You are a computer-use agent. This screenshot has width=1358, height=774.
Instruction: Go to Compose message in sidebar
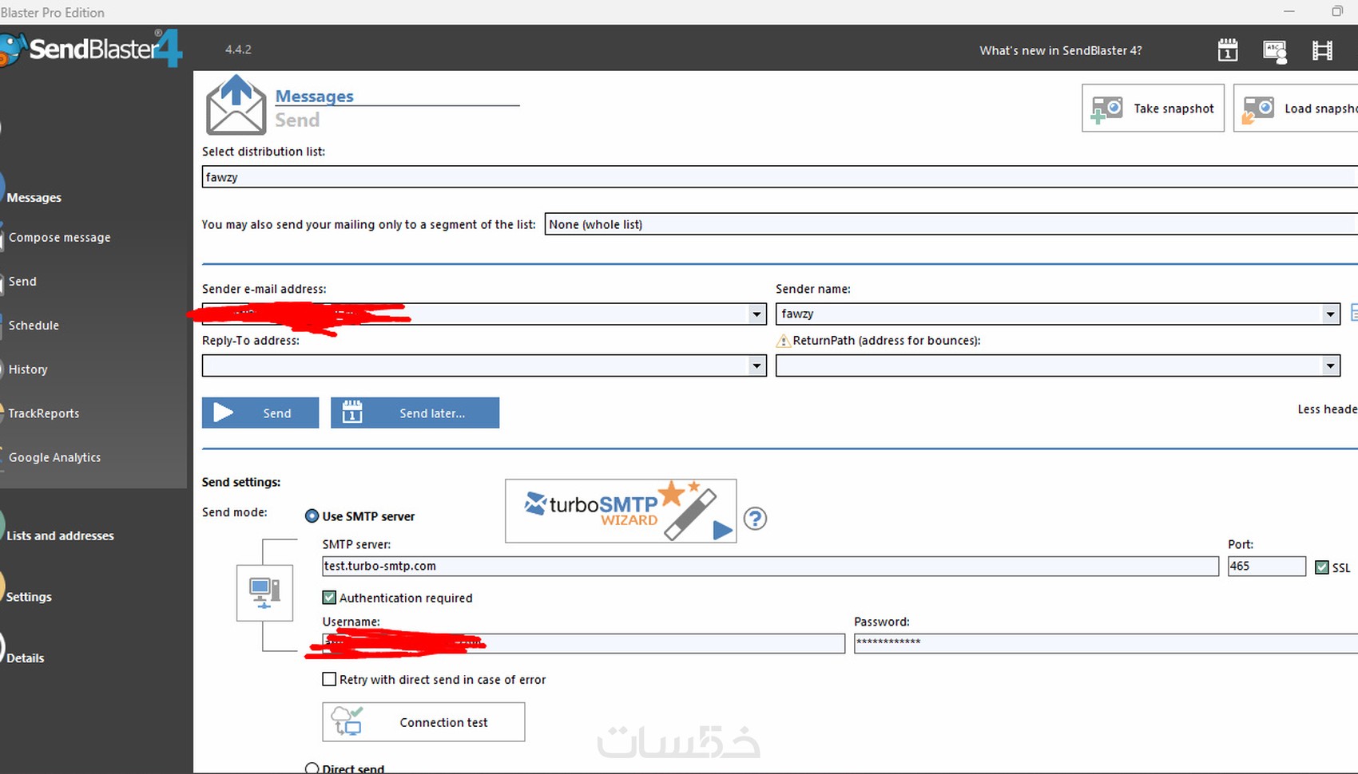60,237
